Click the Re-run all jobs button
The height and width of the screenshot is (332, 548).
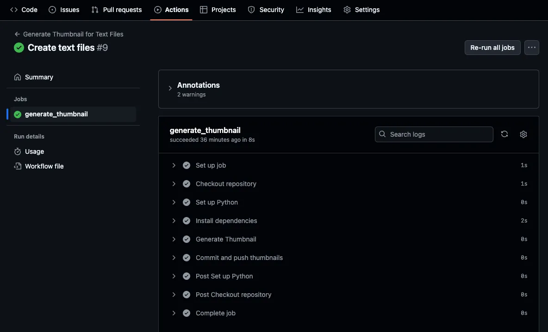[492, 47]
